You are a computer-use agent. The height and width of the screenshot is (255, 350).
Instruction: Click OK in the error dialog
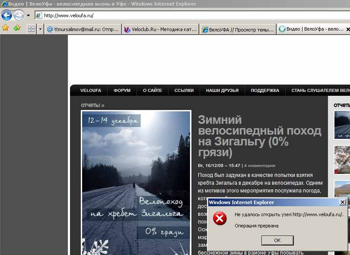pos(277,240)
